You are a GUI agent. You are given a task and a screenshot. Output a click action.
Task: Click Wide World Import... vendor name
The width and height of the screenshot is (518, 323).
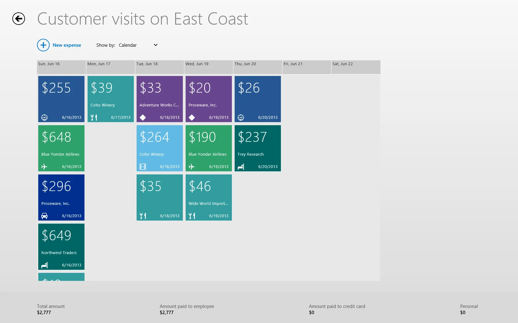208,204
